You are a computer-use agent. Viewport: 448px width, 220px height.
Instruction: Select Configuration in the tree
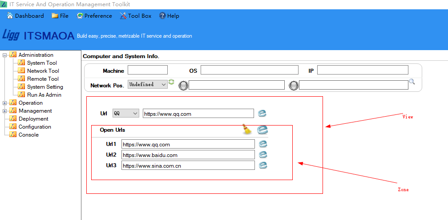pyautogui.click(x=35, y=127)
